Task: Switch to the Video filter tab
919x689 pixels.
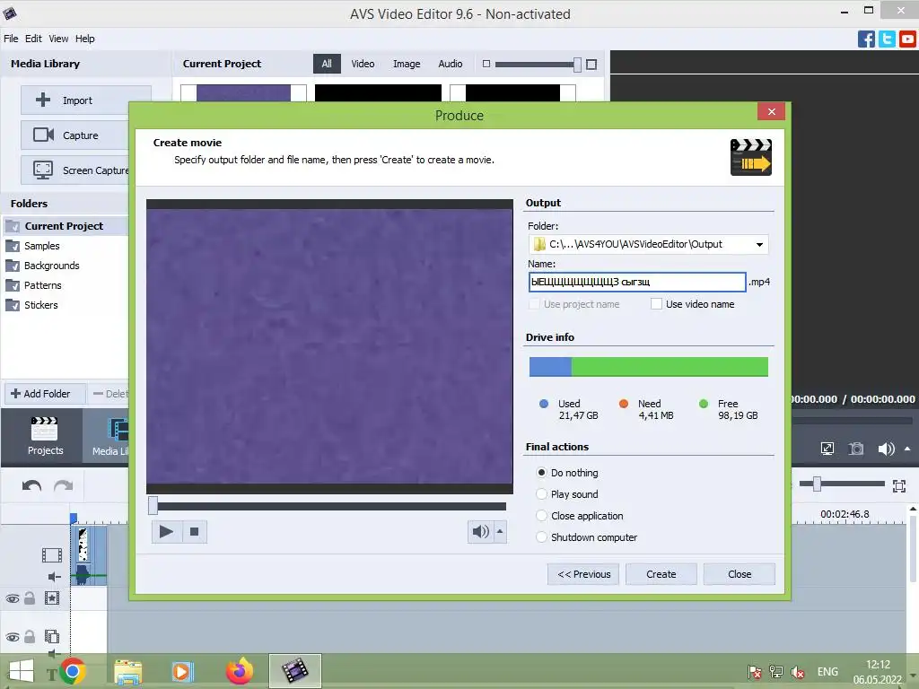Action: click(x=363, y=64)
